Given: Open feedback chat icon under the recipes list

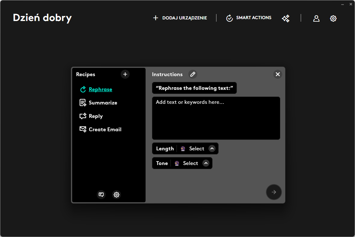Looking at the screenshot, I should (x=101, y=195).
